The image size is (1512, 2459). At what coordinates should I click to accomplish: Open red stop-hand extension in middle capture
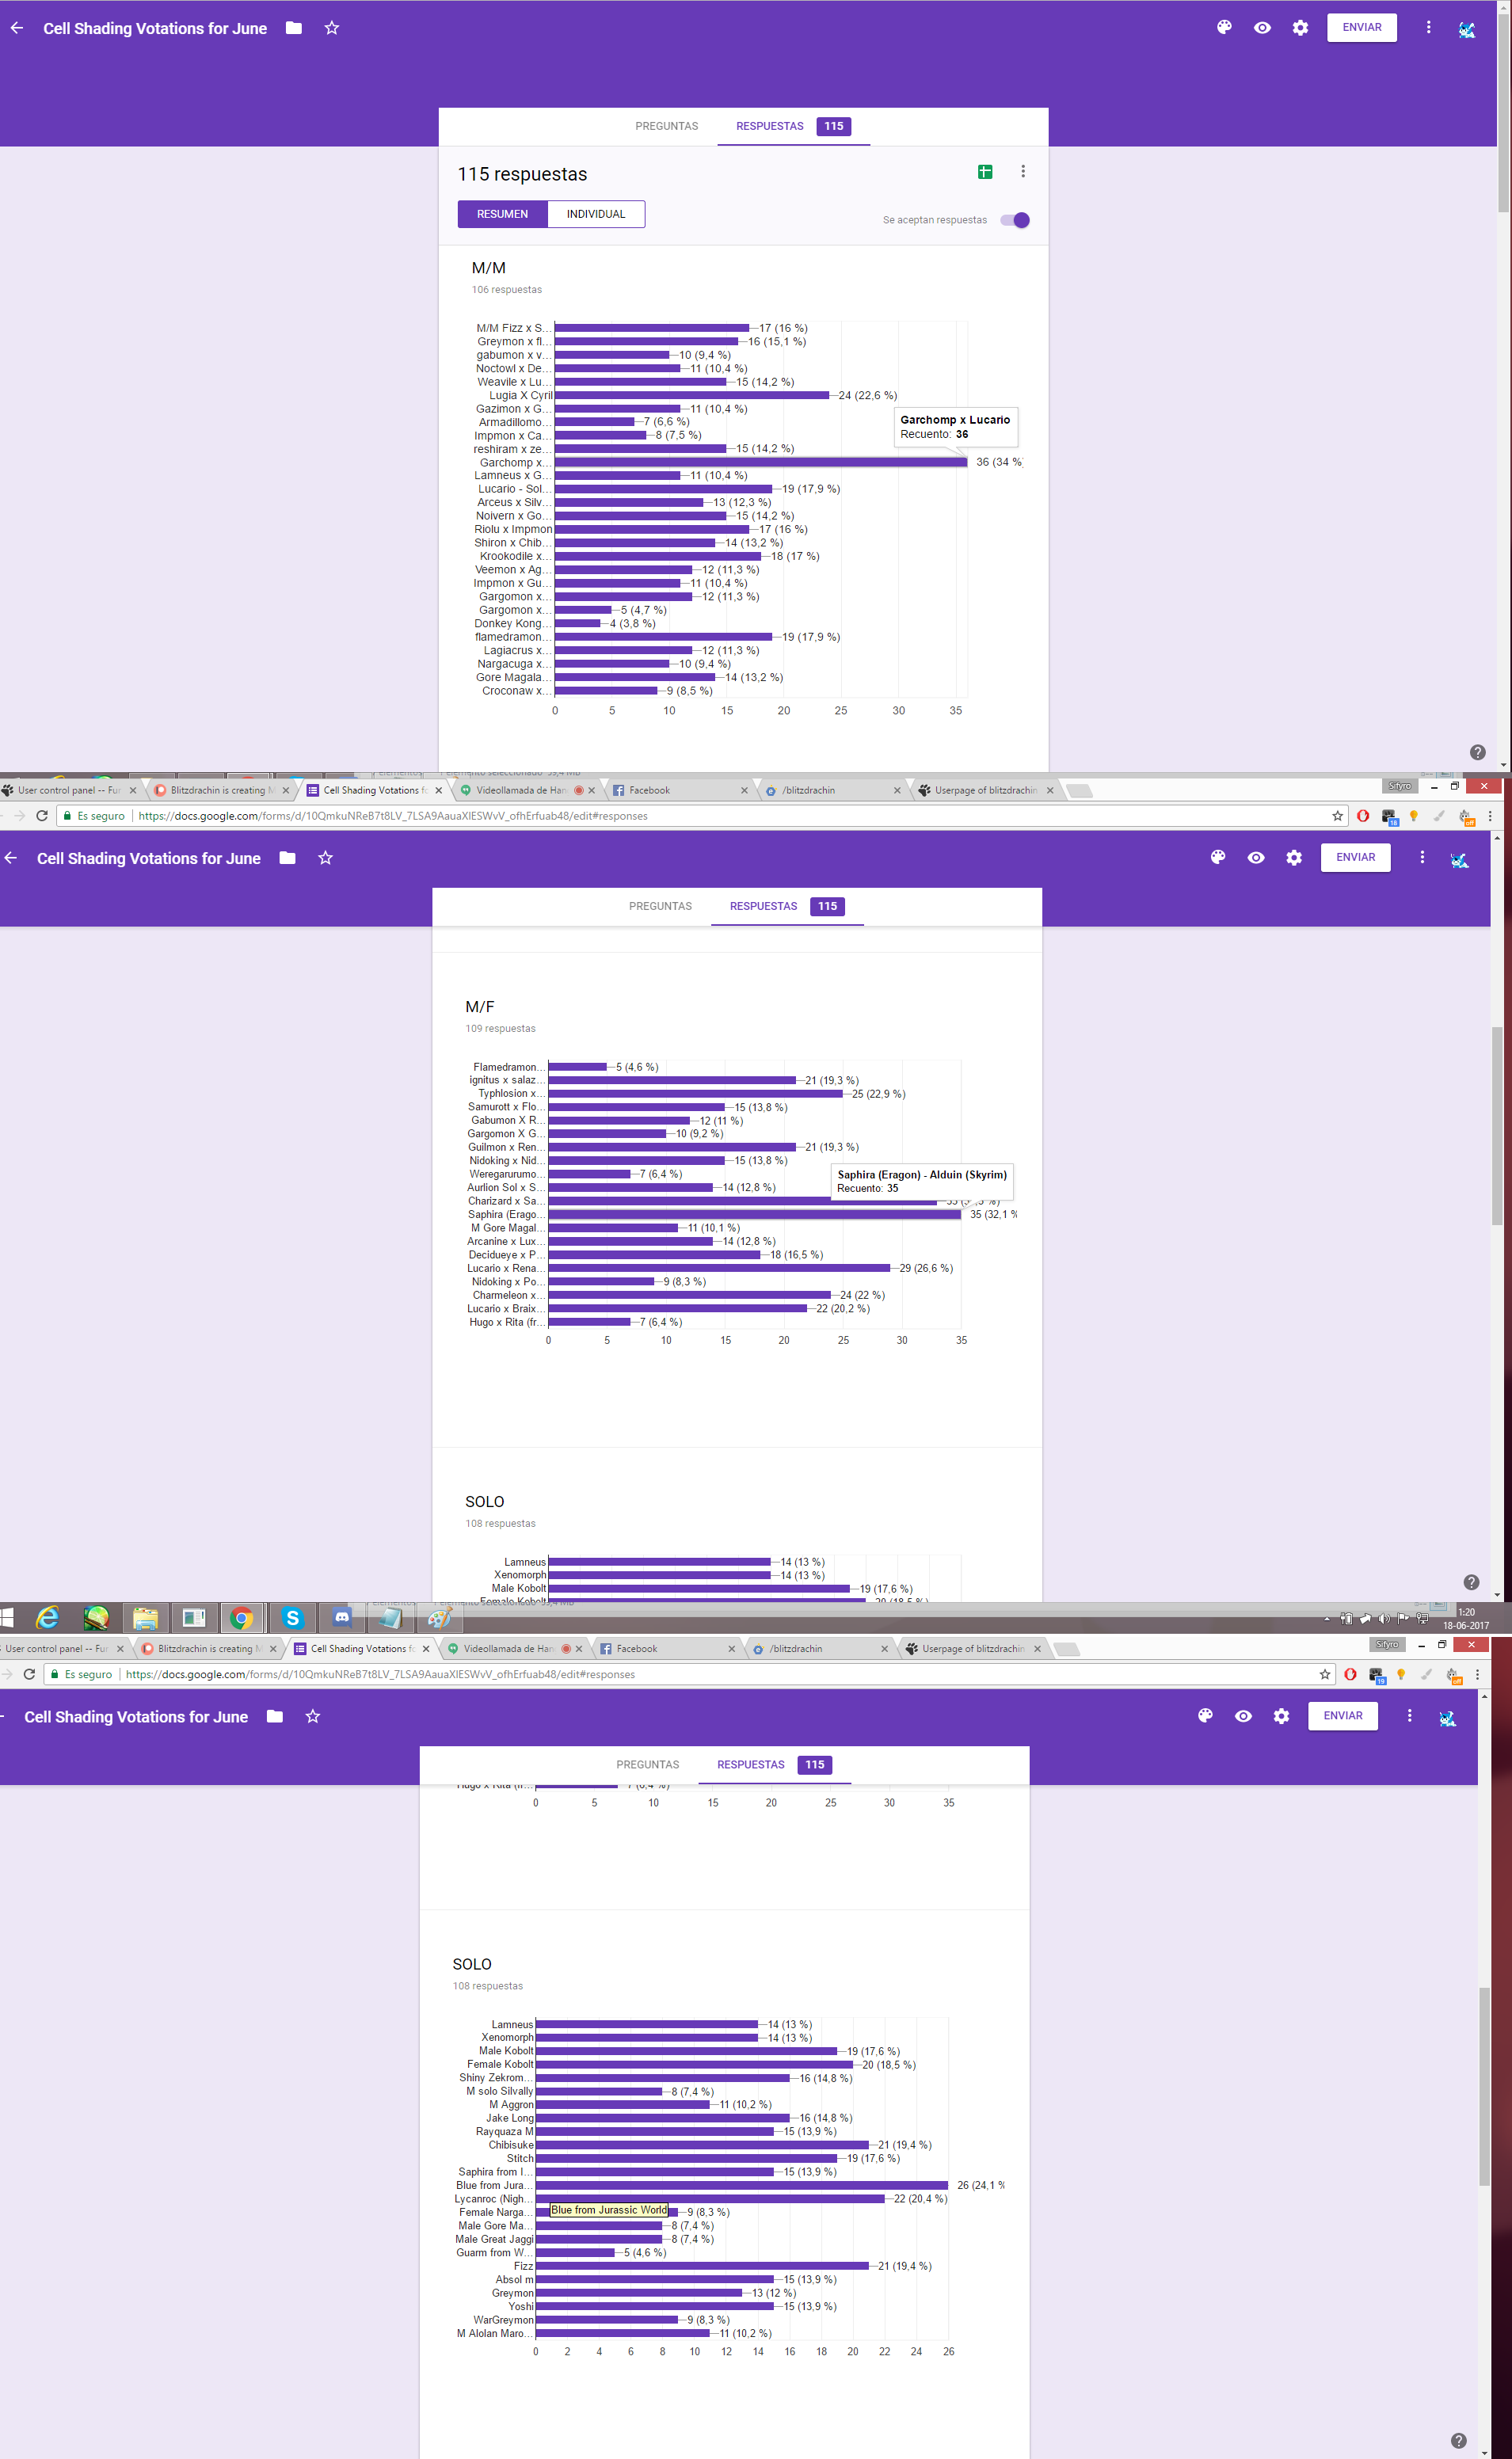pyautogui.click(x=1362, y=816)
